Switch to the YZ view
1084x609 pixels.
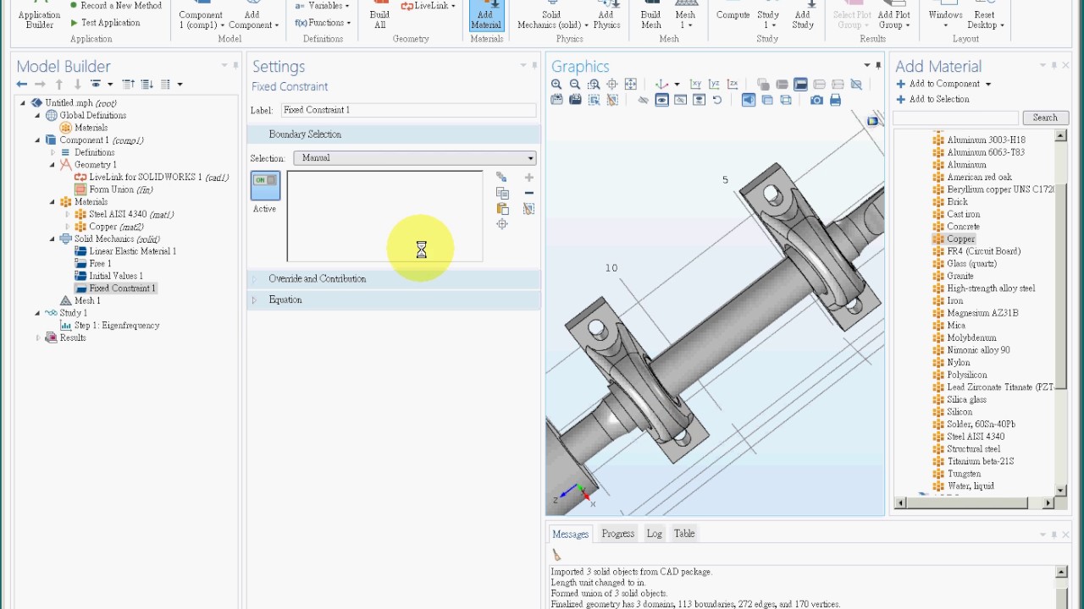(714, 84)
